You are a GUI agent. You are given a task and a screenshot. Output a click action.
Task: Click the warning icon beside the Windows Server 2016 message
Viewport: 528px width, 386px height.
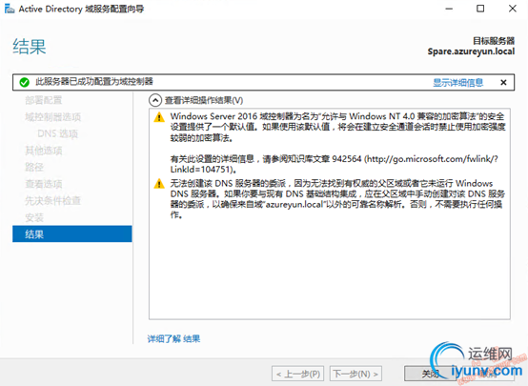(159, 117)
